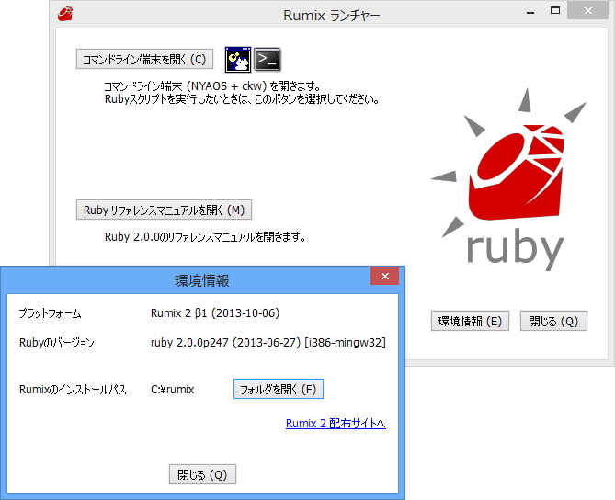This screenshot has height=500, width=615.
Task: Click 環境情報 (E) button in launcher
Action: click(470, 321)
